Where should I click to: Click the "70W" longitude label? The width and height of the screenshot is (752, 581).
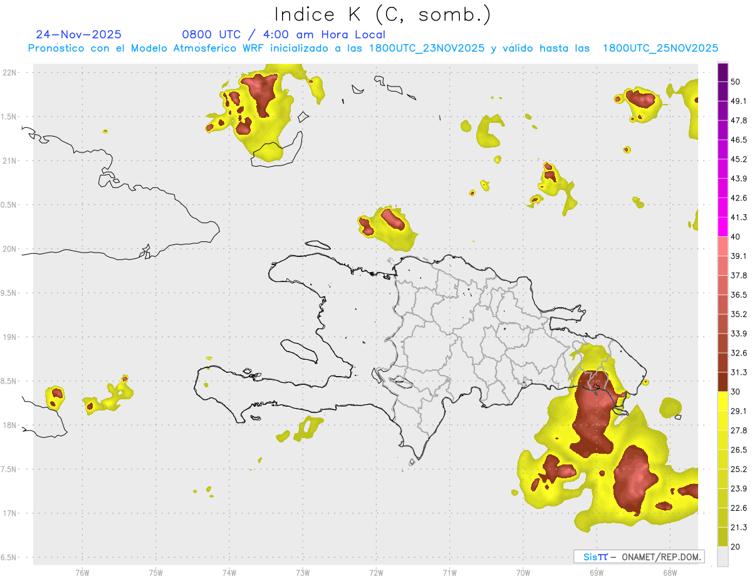(x=523, y=572)
